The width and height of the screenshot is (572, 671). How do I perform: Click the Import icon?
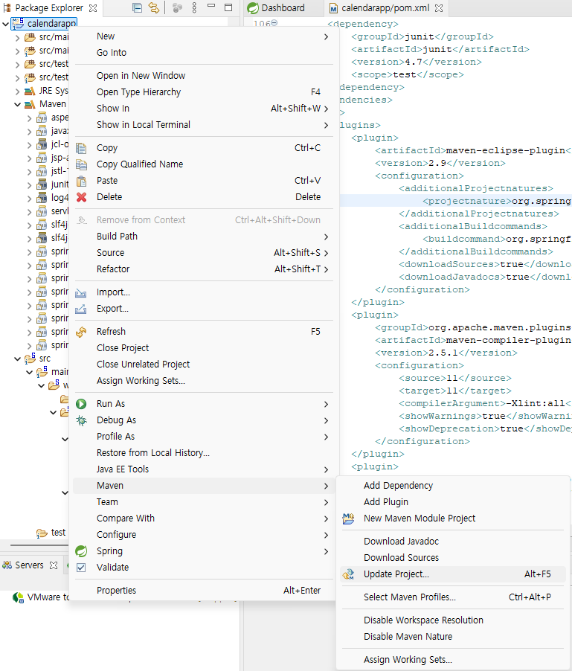click(81, 292)
